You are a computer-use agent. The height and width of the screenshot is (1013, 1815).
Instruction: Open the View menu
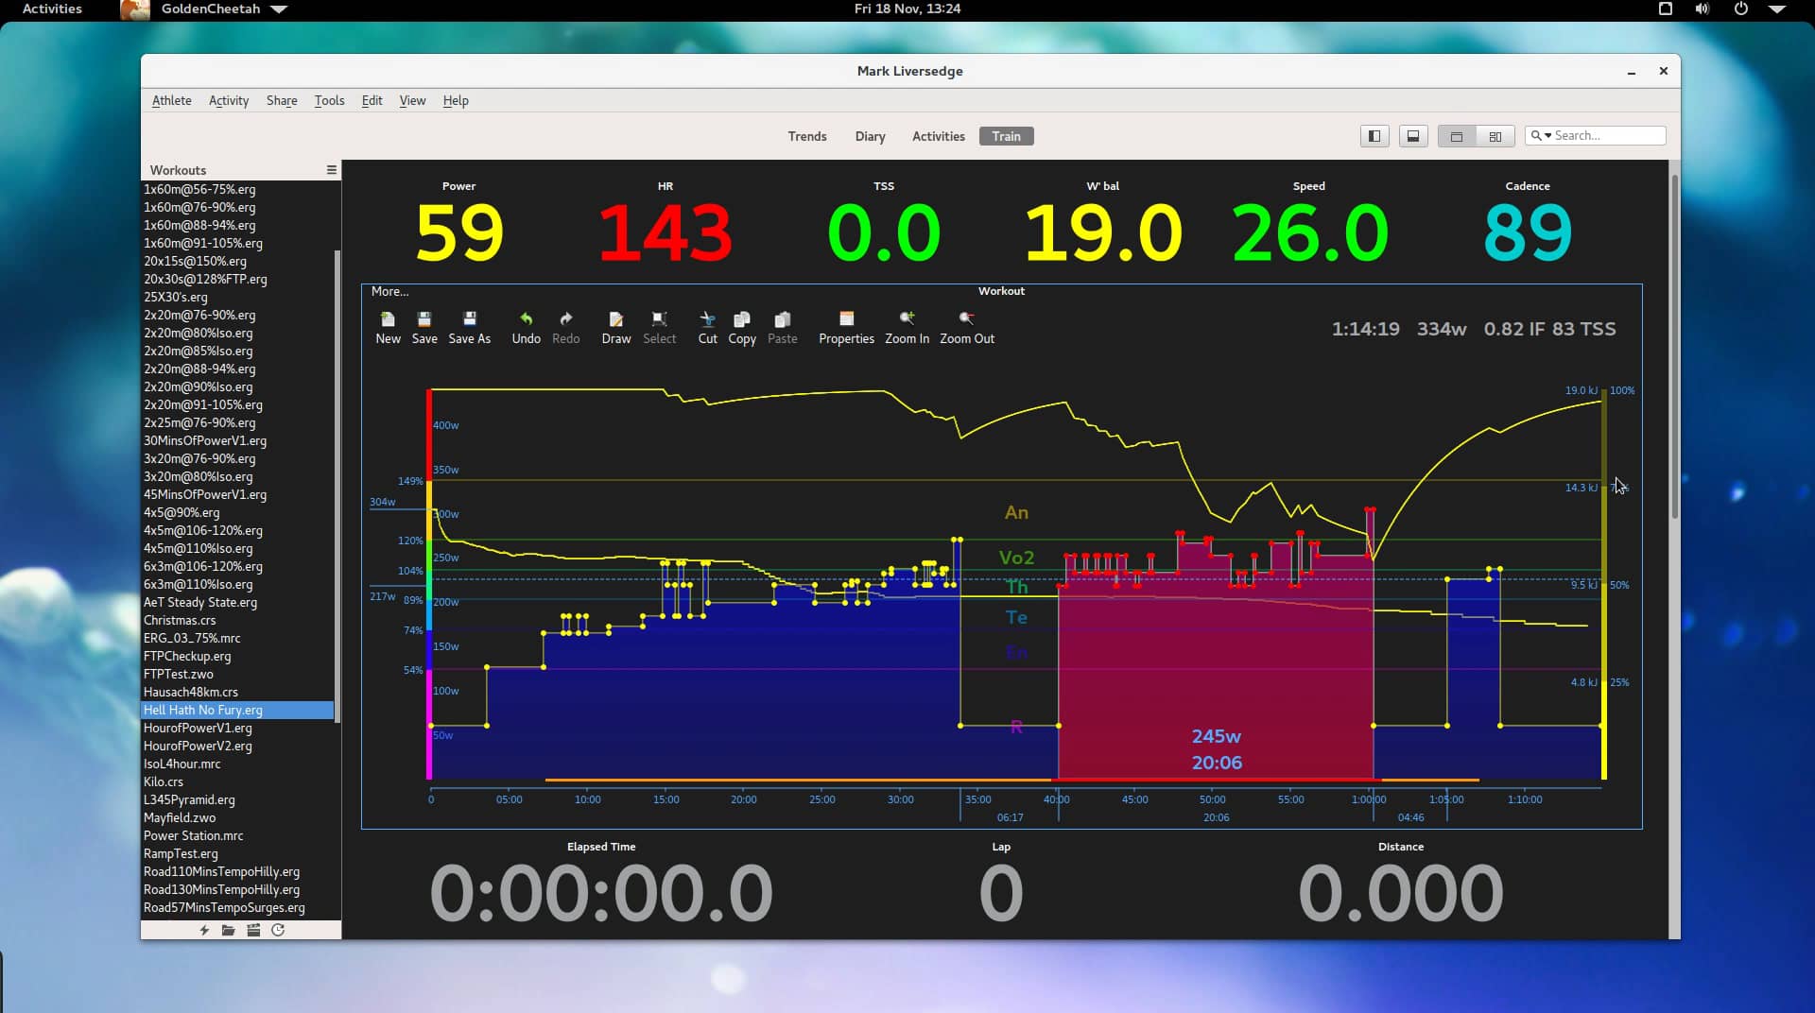coord(412,100)
